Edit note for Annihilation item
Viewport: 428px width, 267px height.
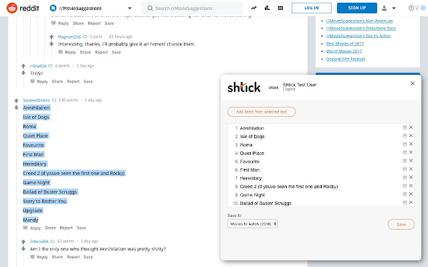click(405, 127)
